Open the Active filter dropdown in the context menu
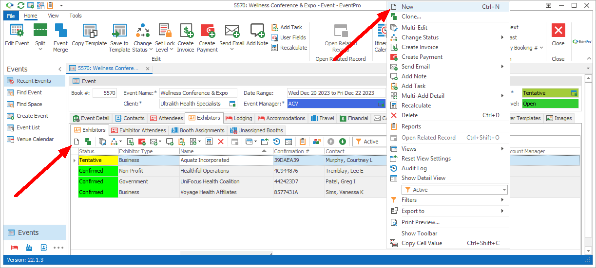This screenshot has width=596, height=268. click(504, 190)
